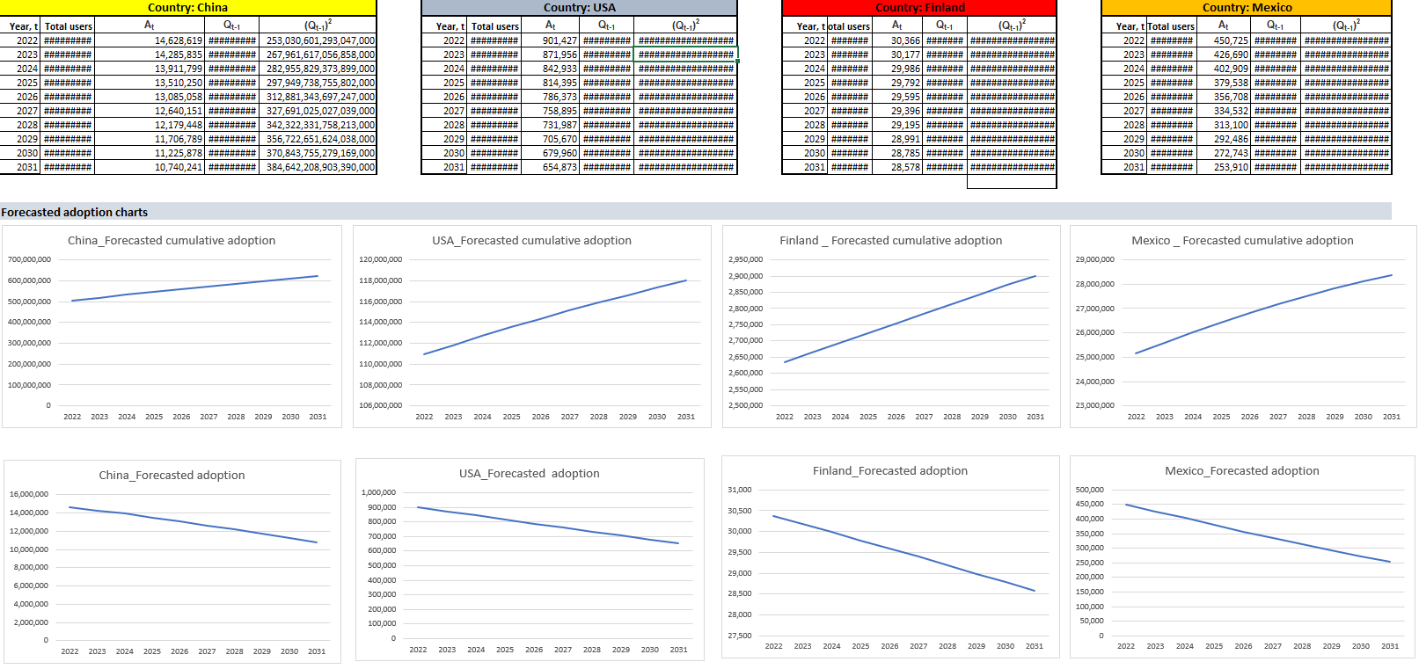Click USA cell 758,895
The width and height of the screenshot is (1419, 669).
tap(551, 111)
